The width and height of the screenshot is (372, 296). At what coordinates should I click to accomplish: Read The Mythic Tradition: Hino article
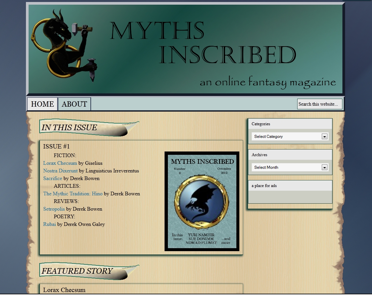[73, 194]
